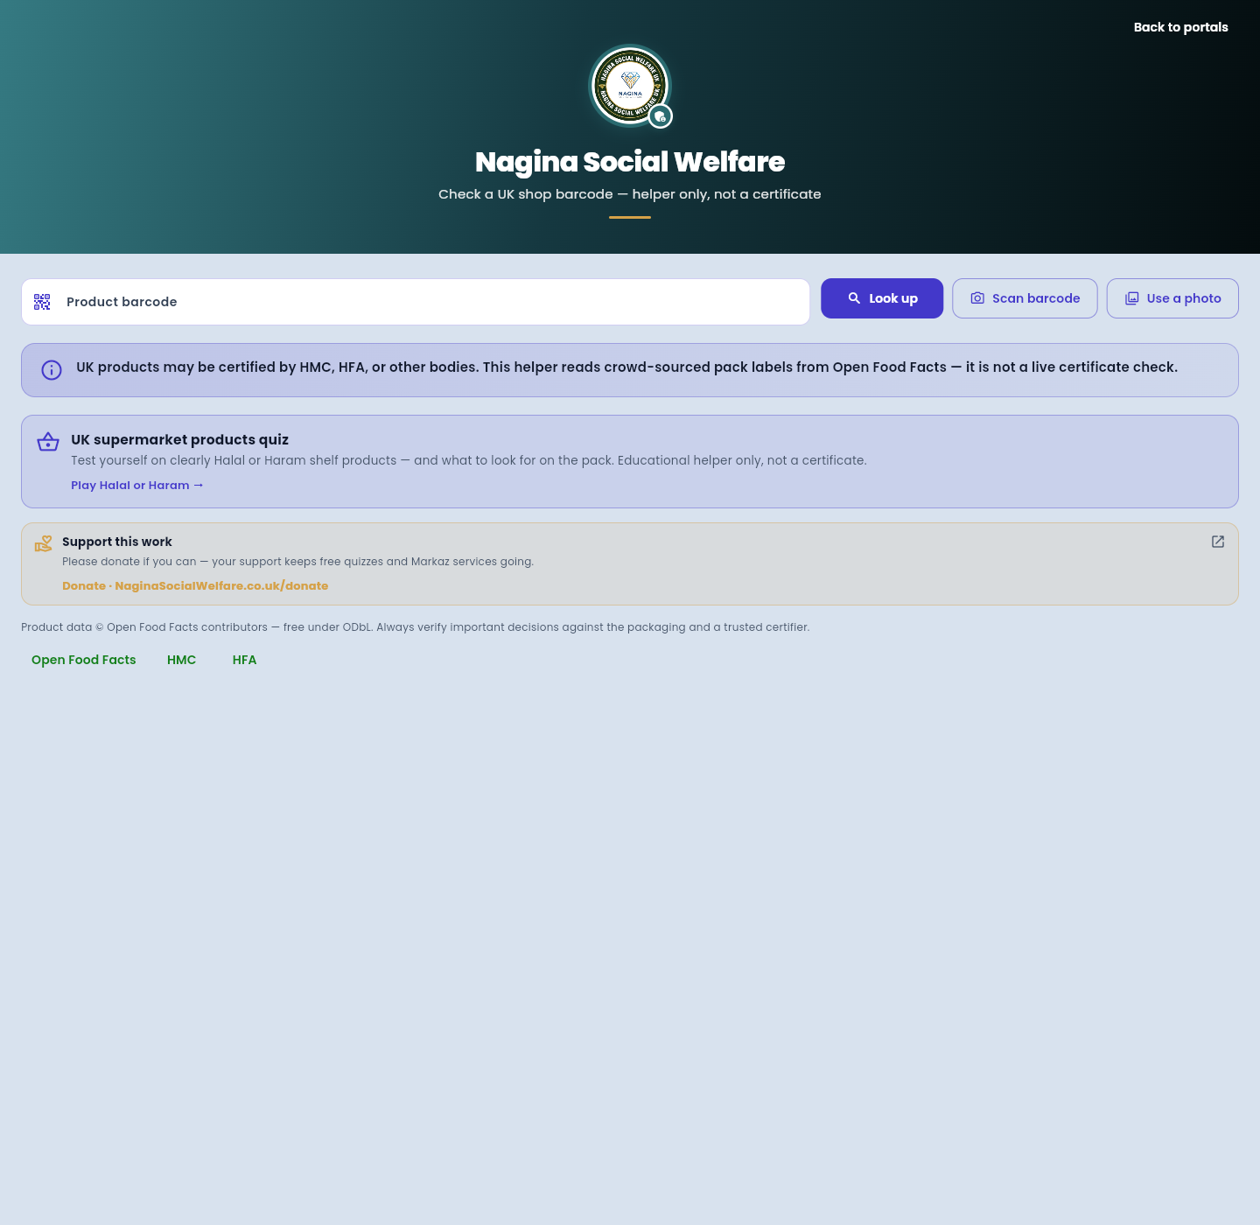Click the 'Check a UK shop barcode' subtitle
This screenshot has height=1225, width=1260.
630,194
